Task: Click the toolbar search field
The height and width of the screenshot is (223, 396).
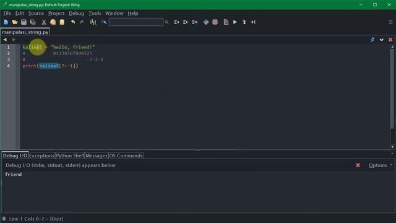Action: pyautogui.click(x=136, y=22)
